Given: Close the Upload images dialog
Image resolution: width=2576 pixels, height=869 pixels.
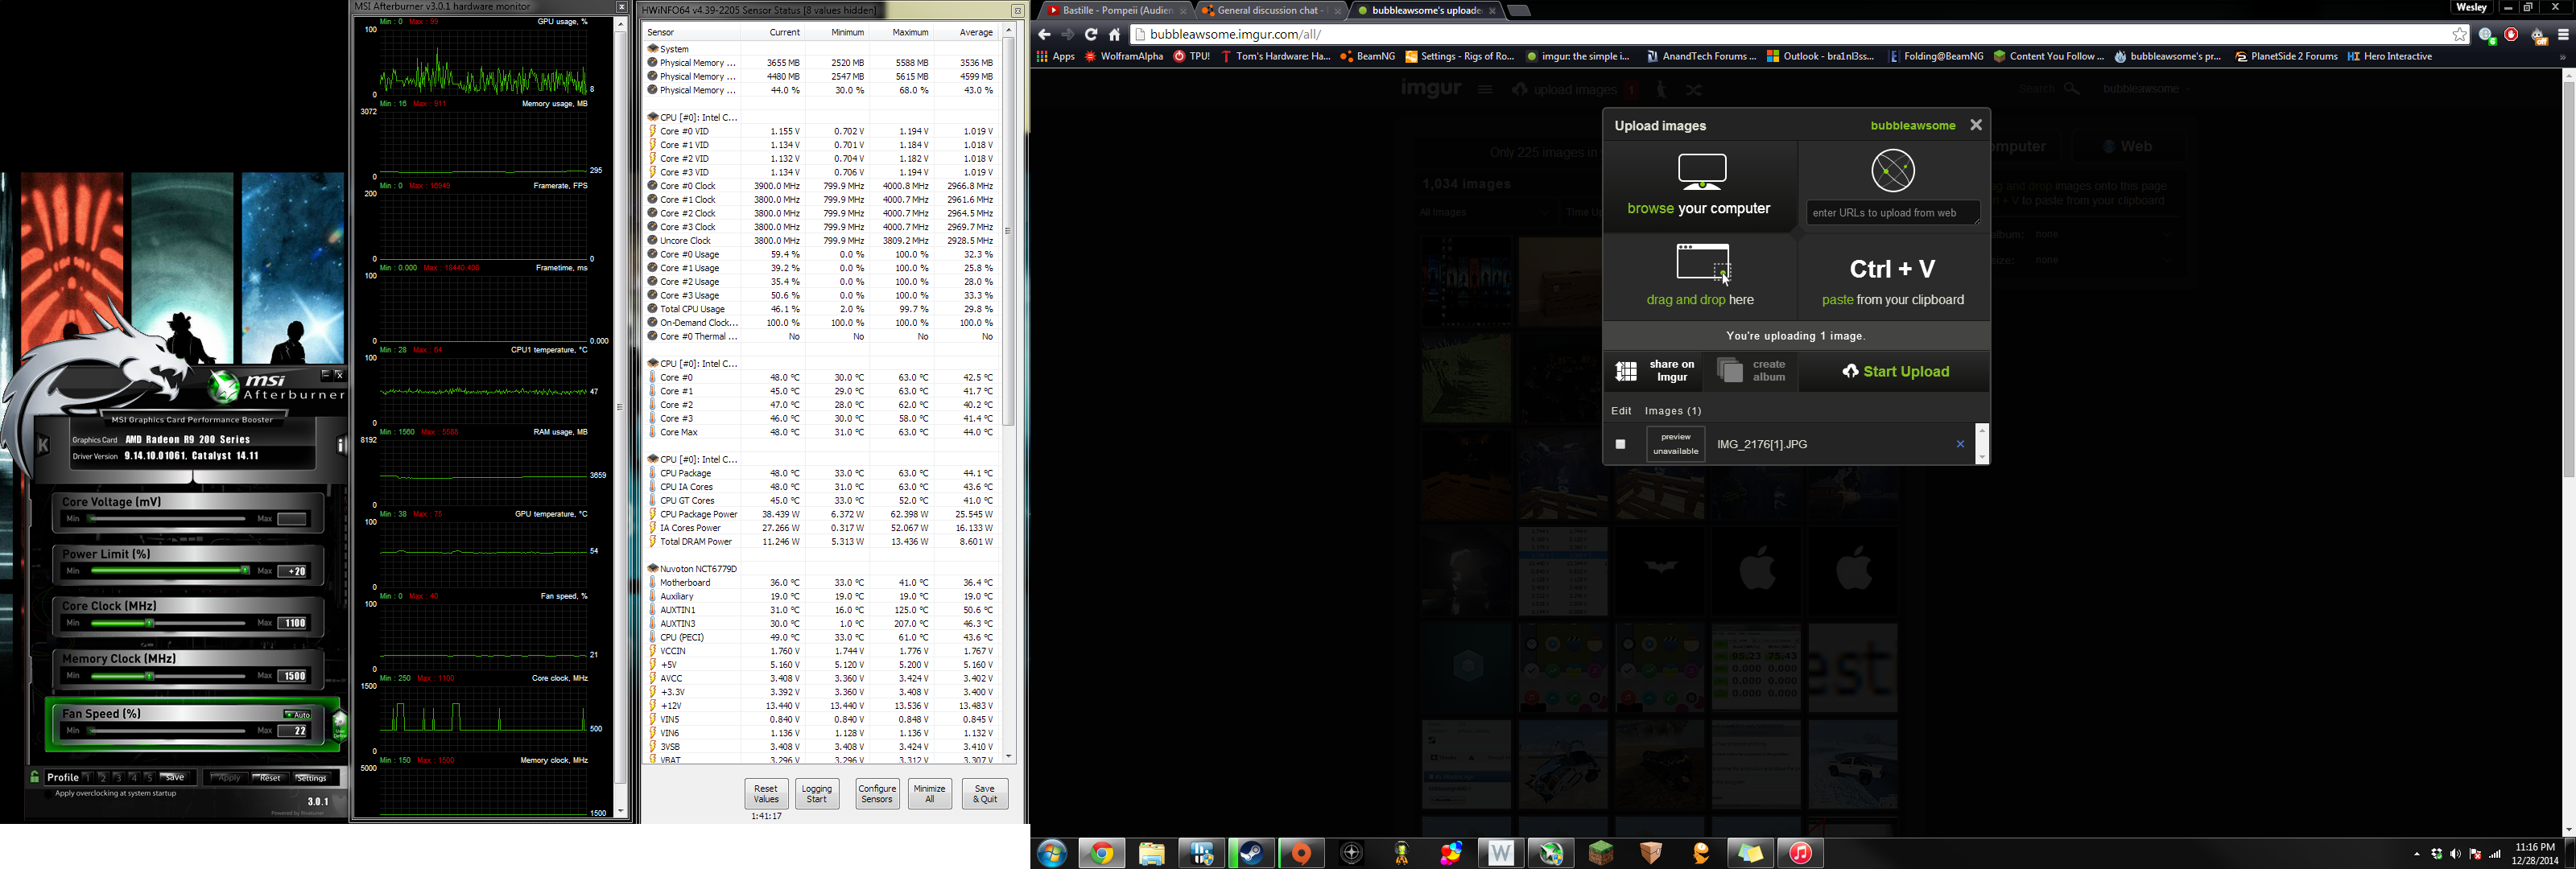Looking at the screenshot, I should (1975, 125).
